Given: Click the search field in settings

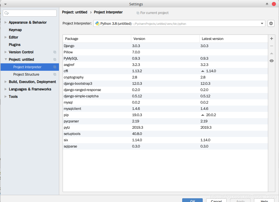Looking at the screenshot, I should coord(30,13).
